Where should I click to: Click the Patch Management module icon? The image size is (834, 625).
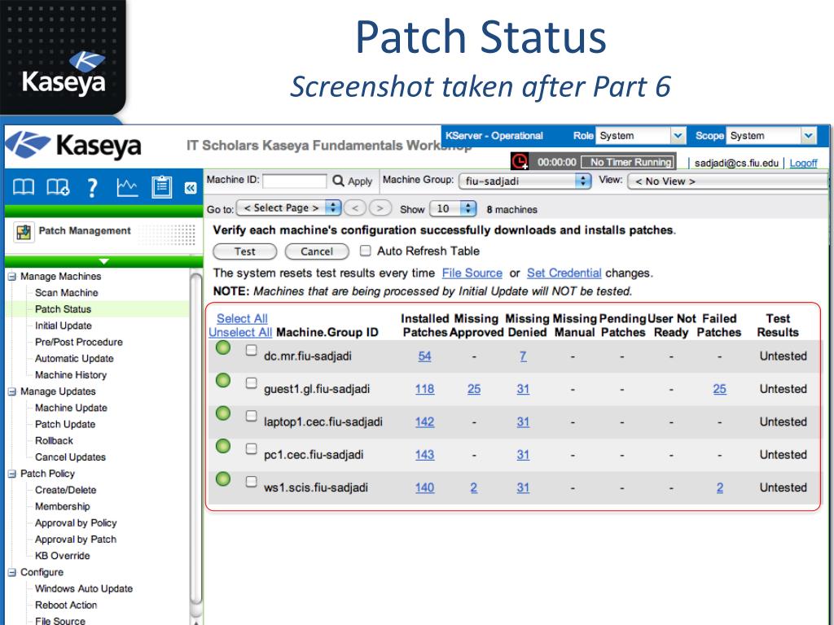pyautogui.click(x=24, y=232)
